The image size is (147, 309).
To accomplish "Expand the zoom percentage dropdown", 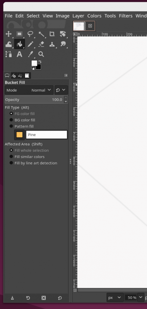I will (x=141, y=297).
